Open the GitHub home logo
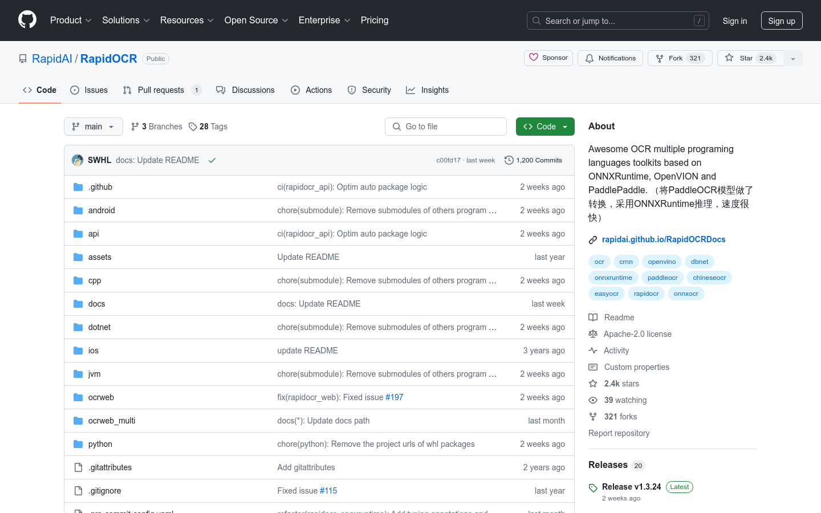Screen dimensions: 821x513 [x=27, y=20]
